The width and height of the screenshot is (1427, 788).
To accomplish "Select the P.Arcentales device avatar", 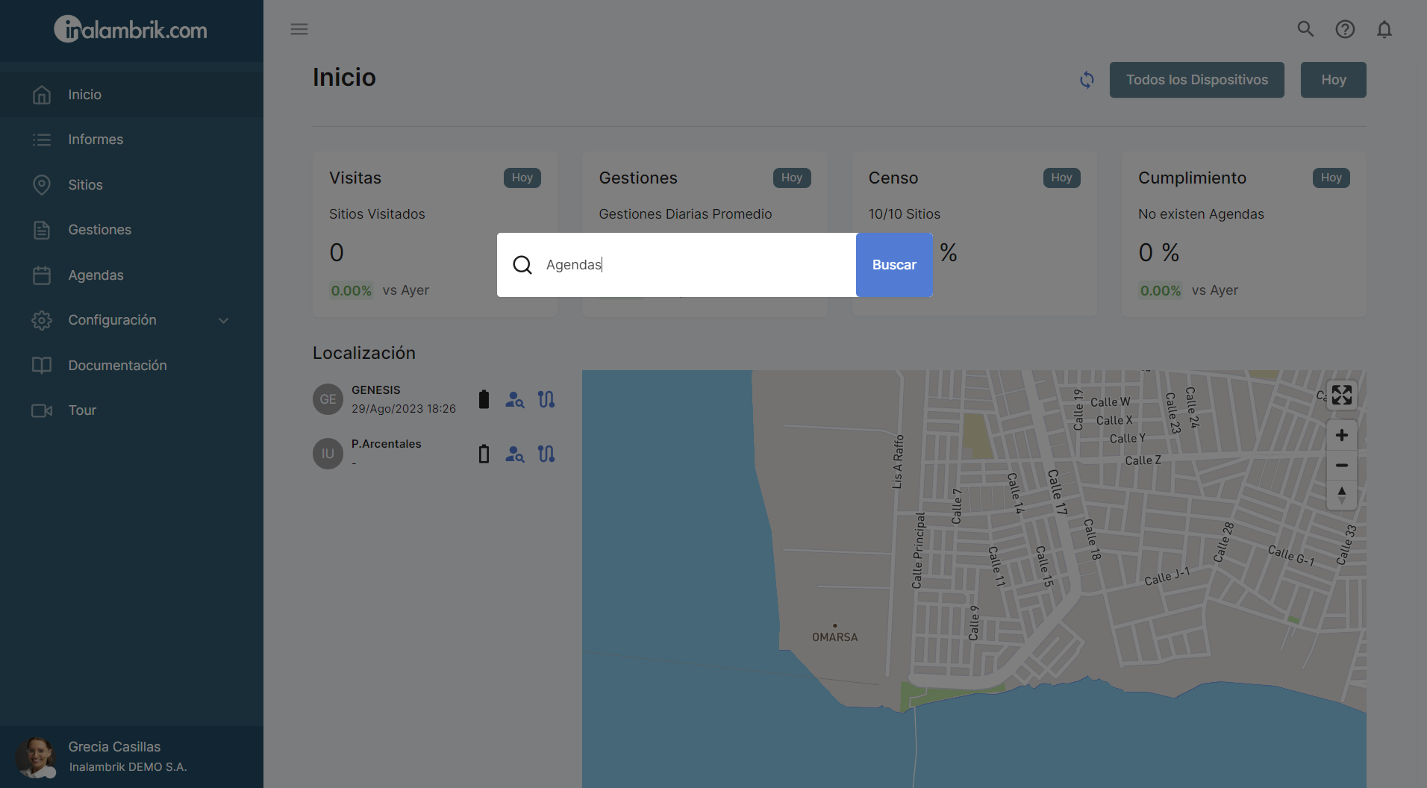I will (x=328, y=454).
